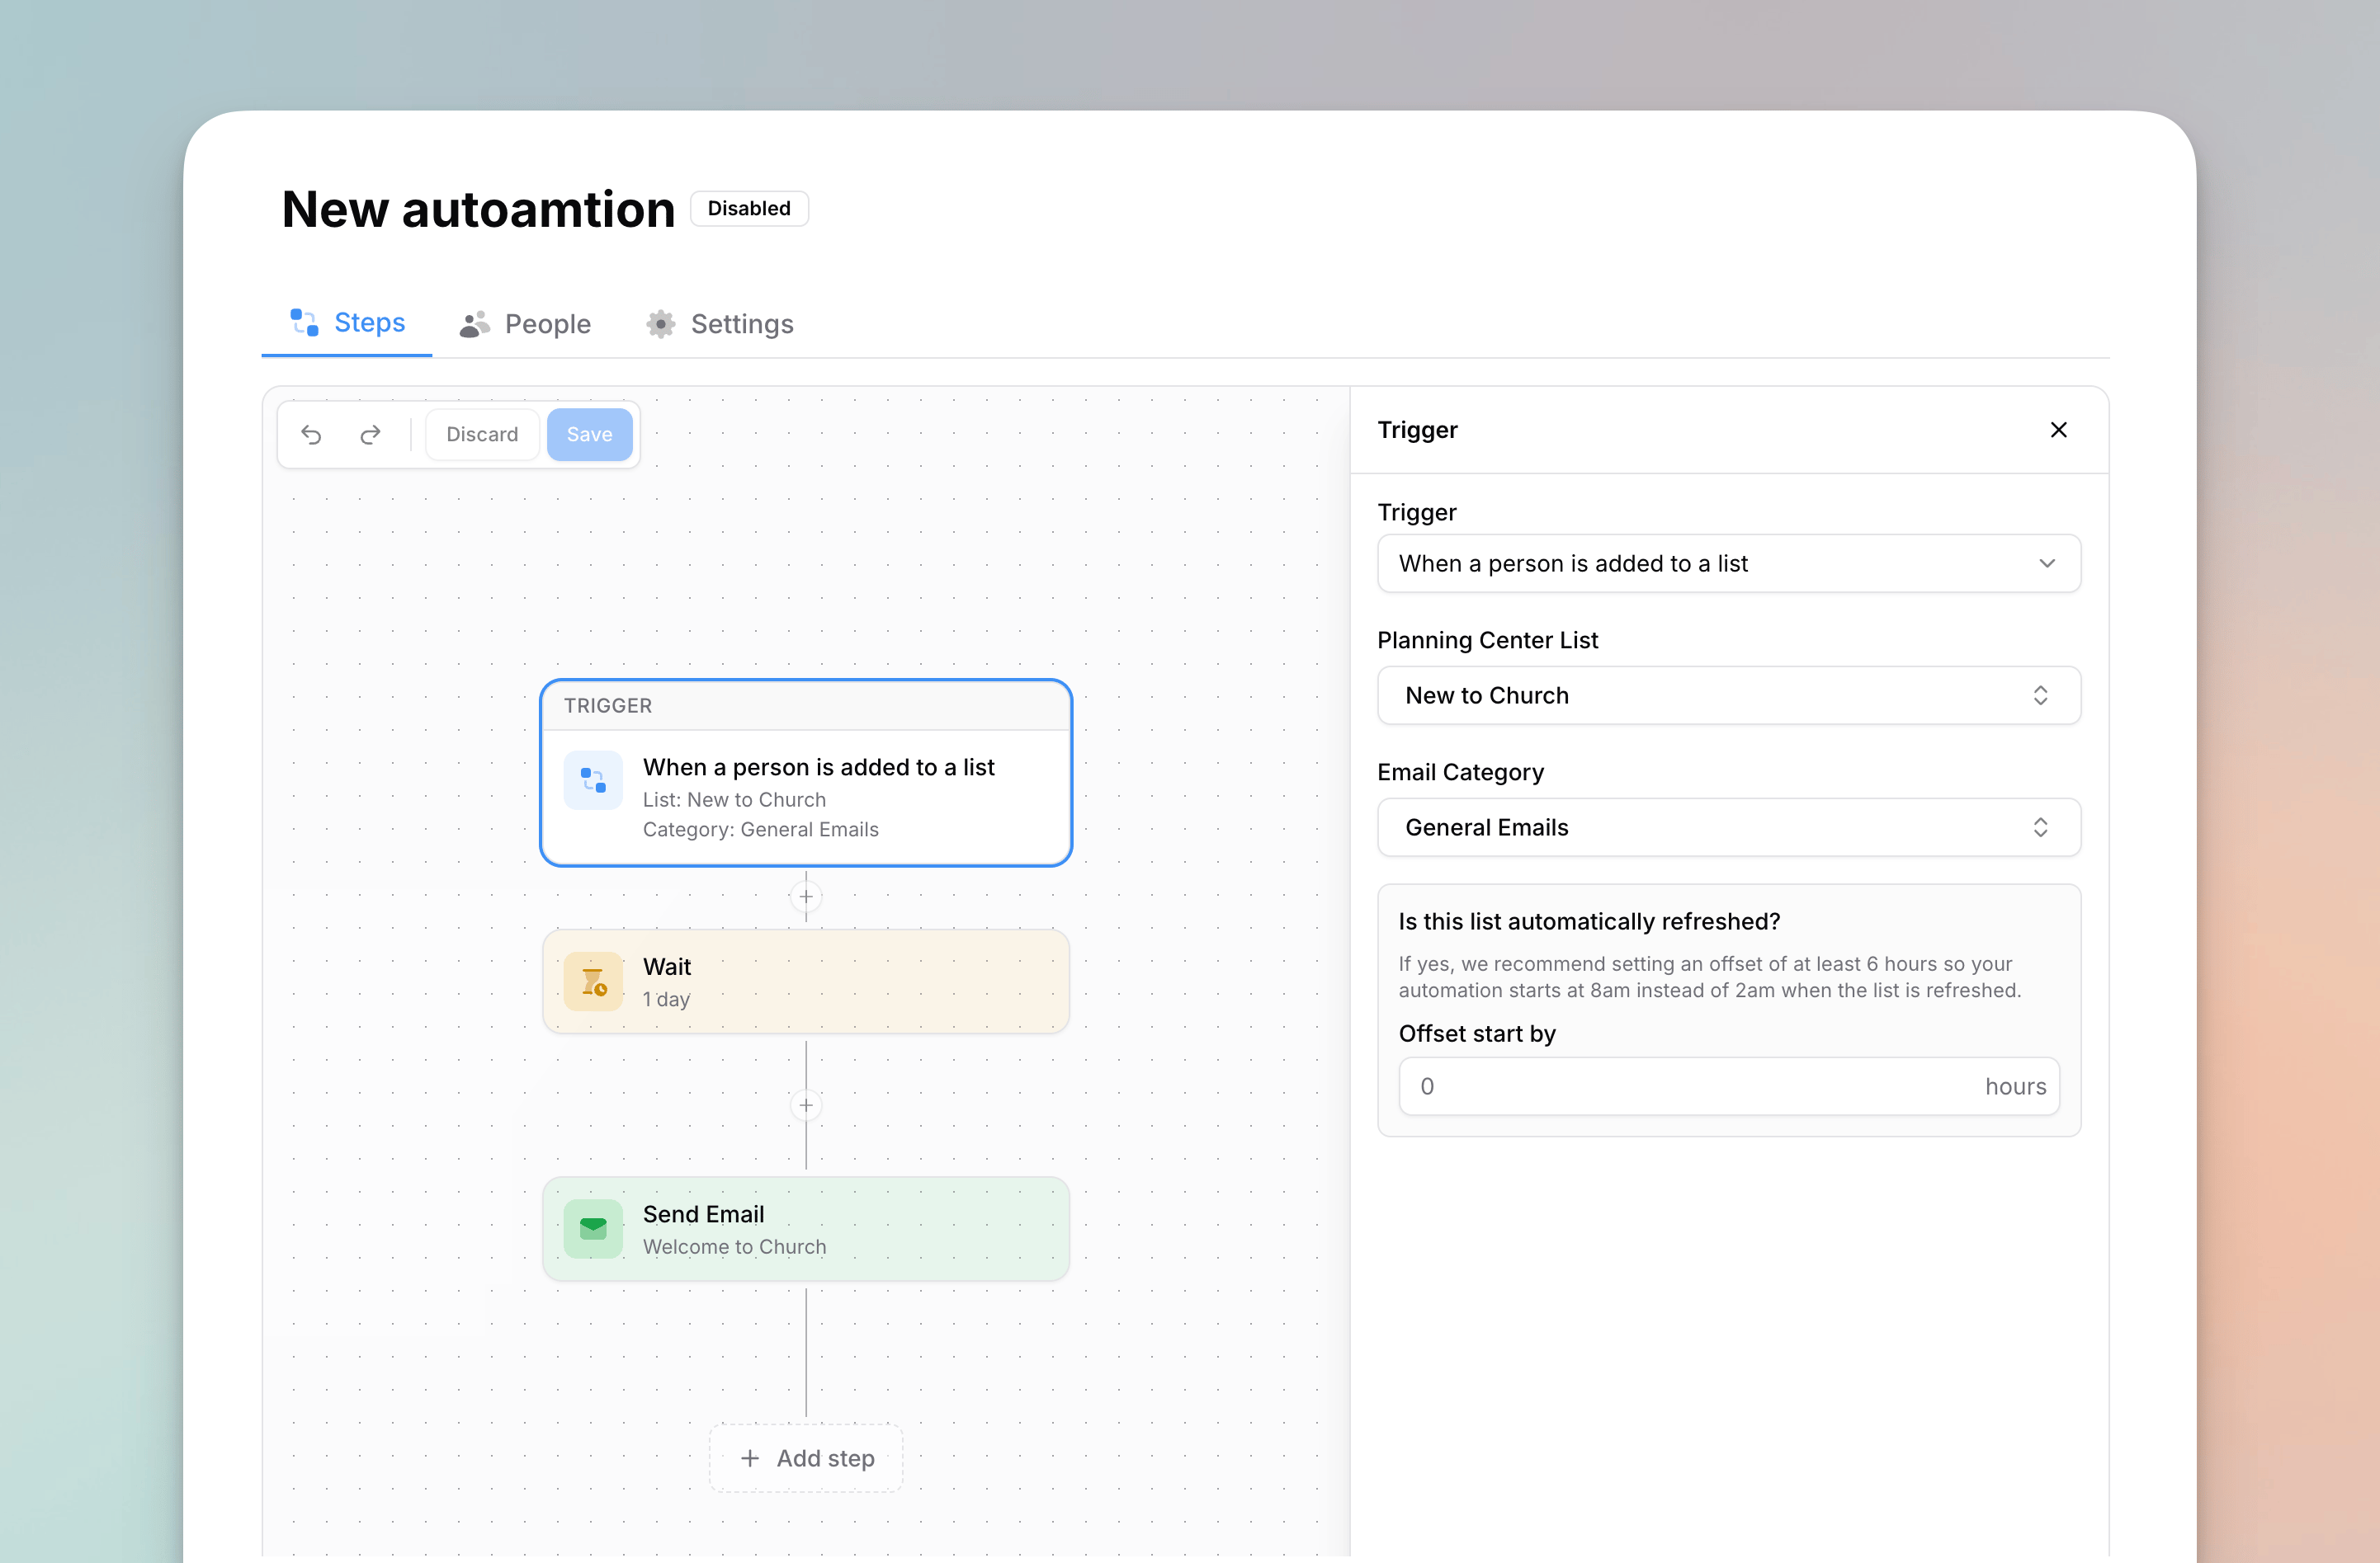
Task: Click the Disabled status badge
Action: pos(749,209)
